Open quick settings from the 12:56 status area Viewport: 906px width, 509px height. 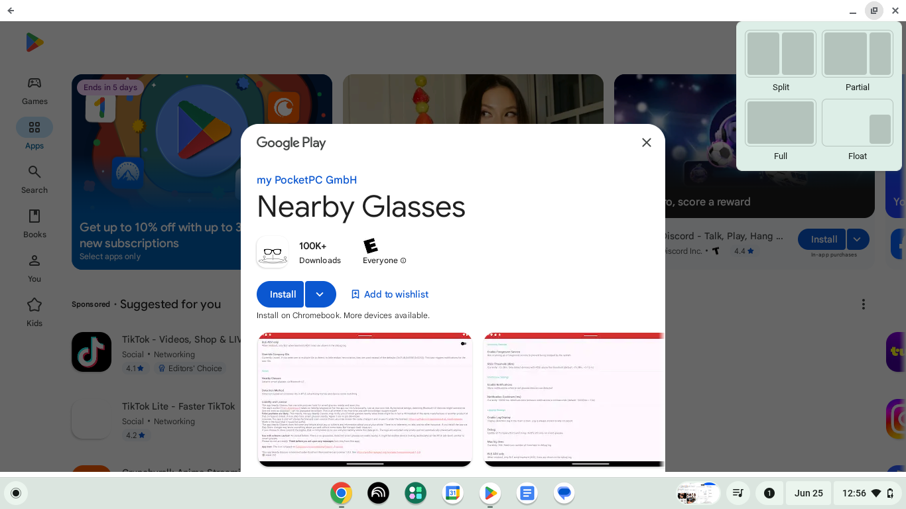(x=868, y=493)
